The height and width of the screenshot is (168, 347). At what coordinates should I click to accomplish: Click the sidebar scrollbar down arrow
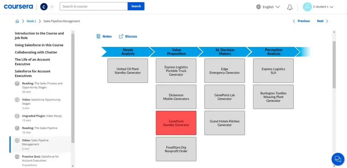click(x=73, y=166)
